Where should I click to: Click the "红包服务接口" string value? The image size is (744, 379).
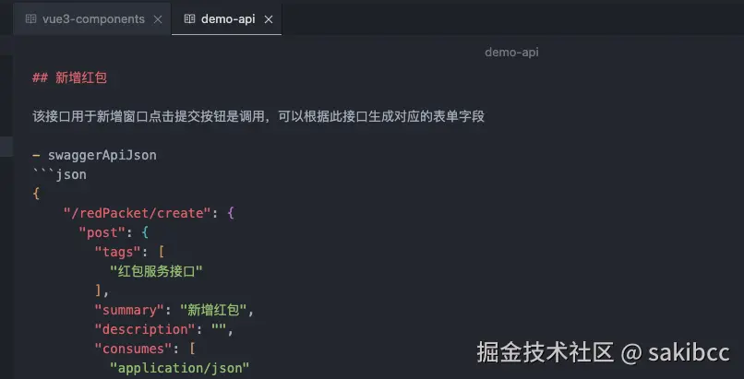(156, 271)
